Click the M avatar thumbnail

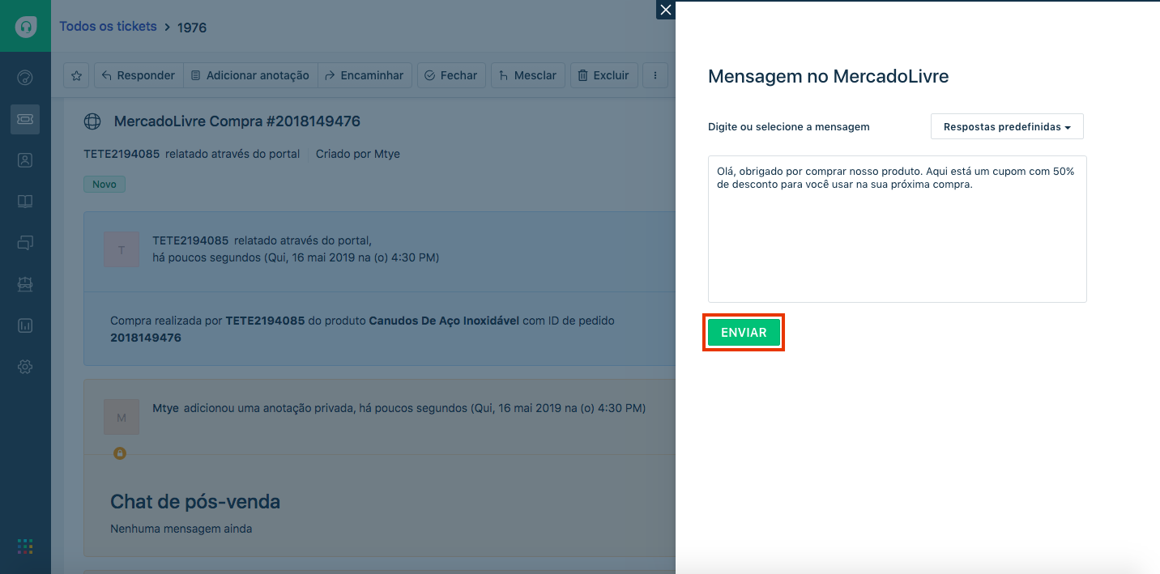tap(122, 417)
